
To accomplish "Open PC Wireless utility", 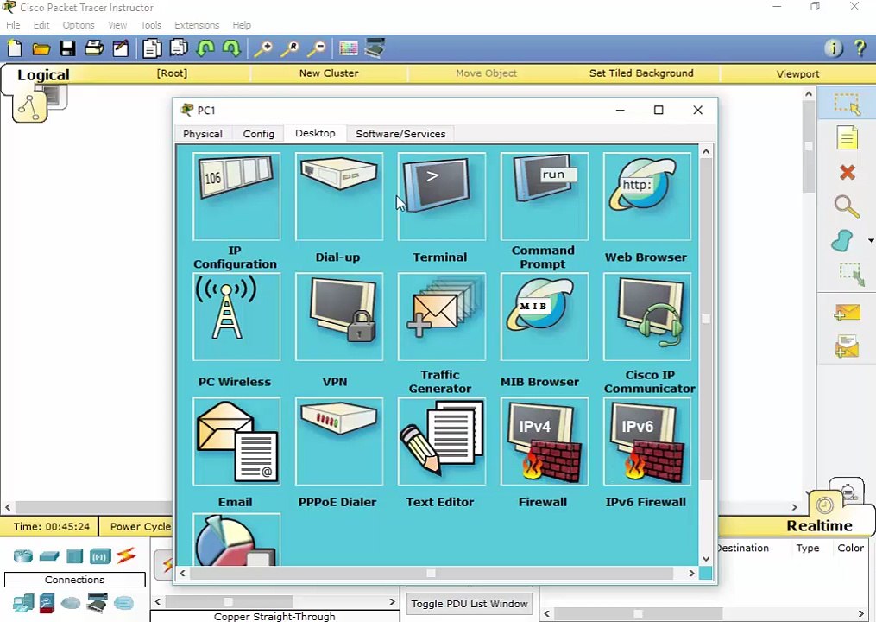I will (x=236, y=316).
